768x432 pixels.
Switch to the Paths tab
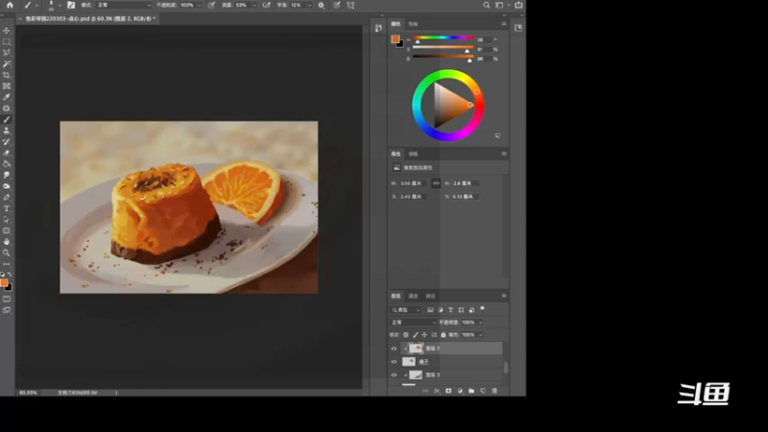point(430,296)
